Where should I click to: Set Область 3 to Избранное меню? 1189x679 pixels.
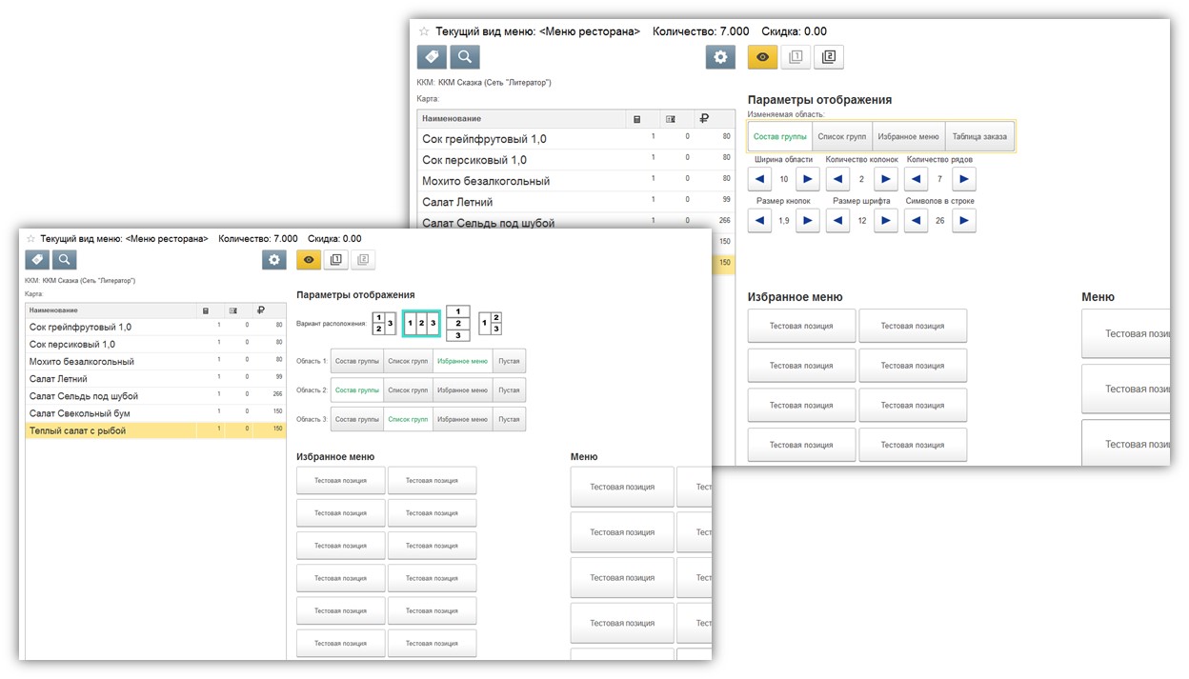coord(462,419)
